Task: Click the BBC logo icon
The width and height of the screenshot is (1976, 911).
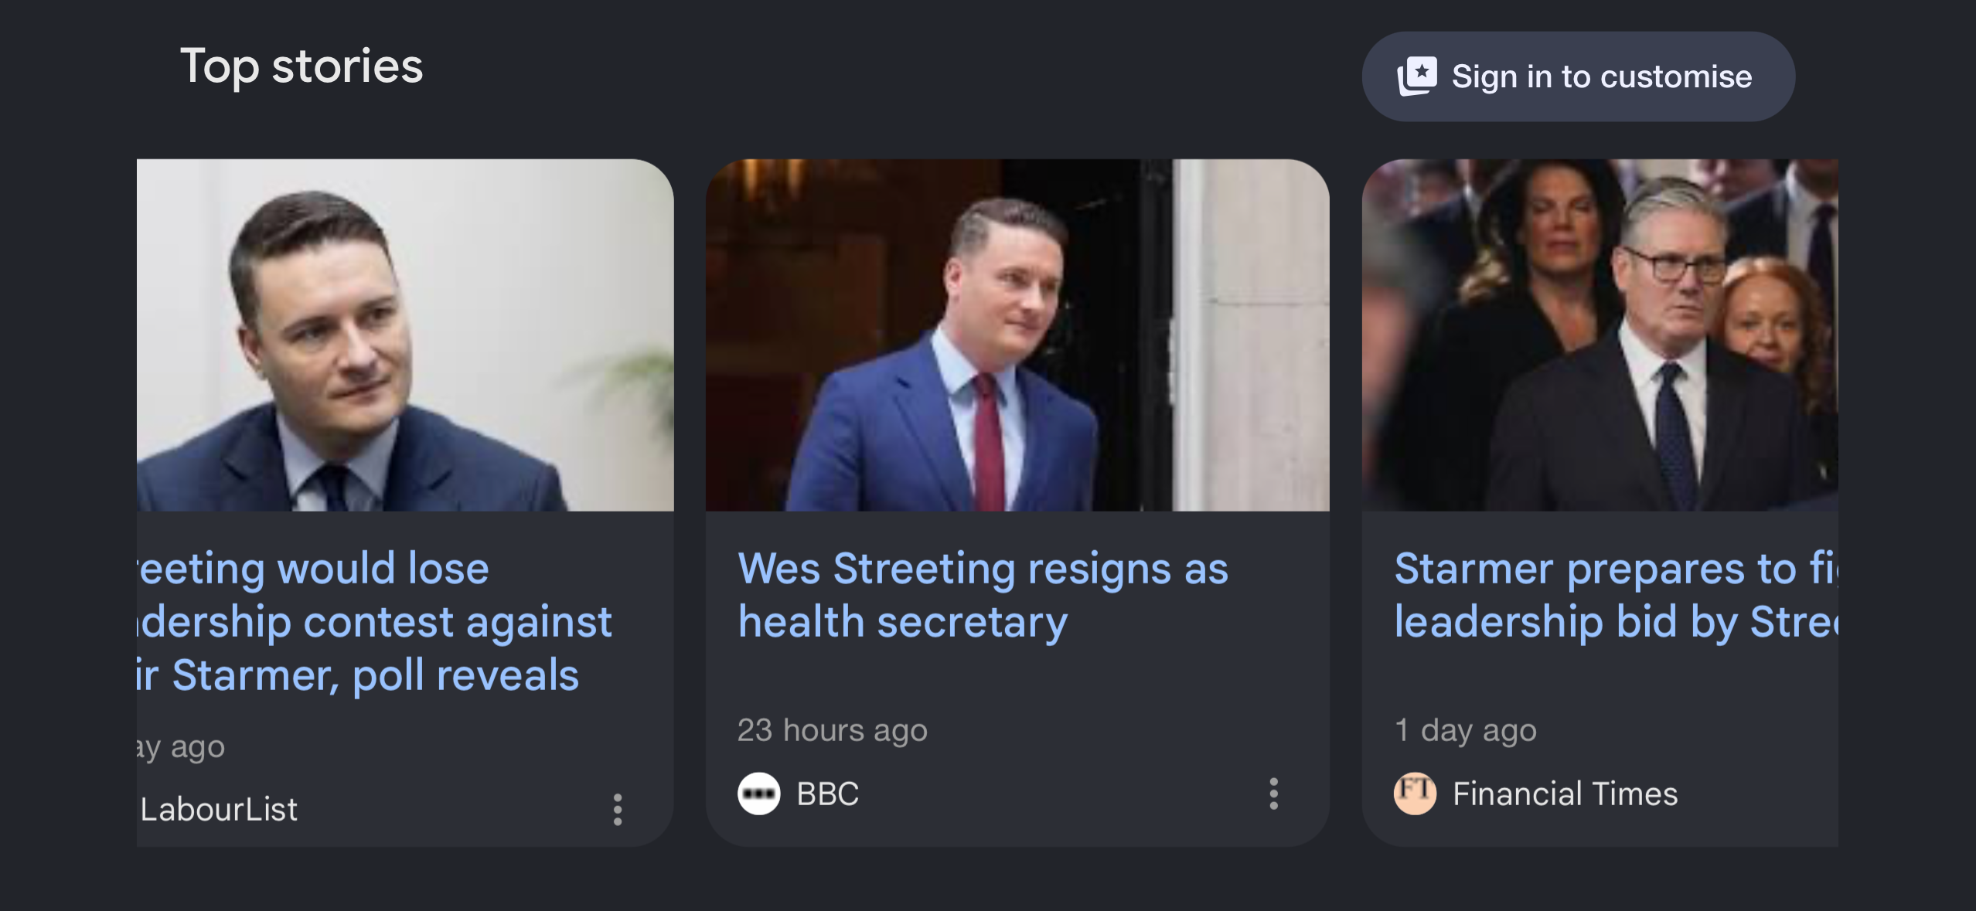Action: tap(758, 794)
